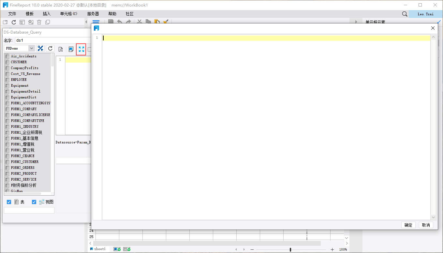Select the EMPLOYEE table

pyautogui.click(x=28, y=80)
